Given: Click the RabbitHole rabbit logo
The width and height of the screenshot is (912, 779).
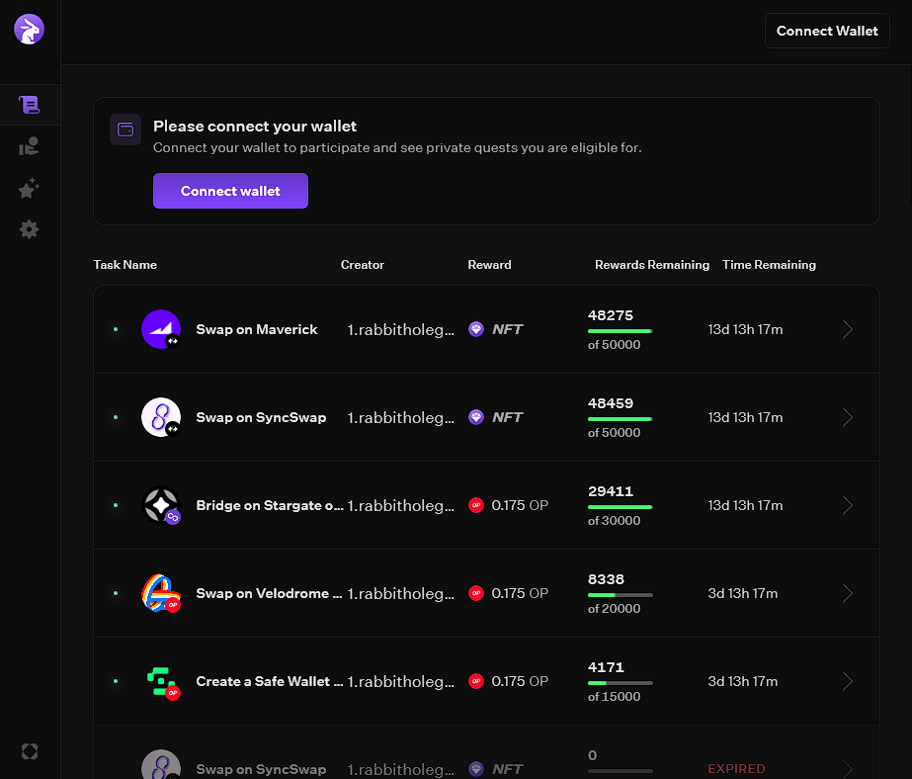Looking at the screenshot, I should click(30, 30).
